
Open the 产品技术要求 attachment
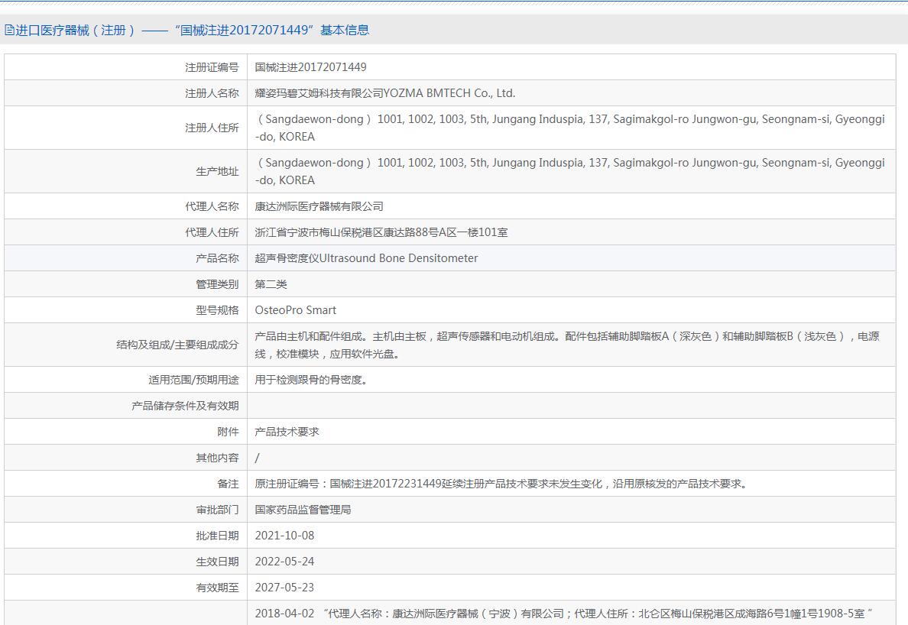tap(287, 432)
